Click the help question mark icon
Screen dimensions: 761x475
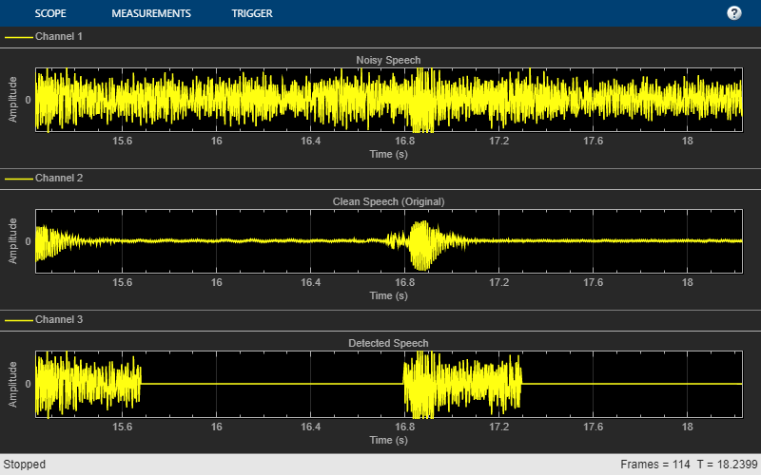click(734, 13)
